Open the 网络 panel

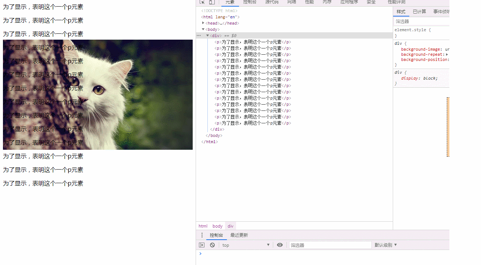pos(291,2)
